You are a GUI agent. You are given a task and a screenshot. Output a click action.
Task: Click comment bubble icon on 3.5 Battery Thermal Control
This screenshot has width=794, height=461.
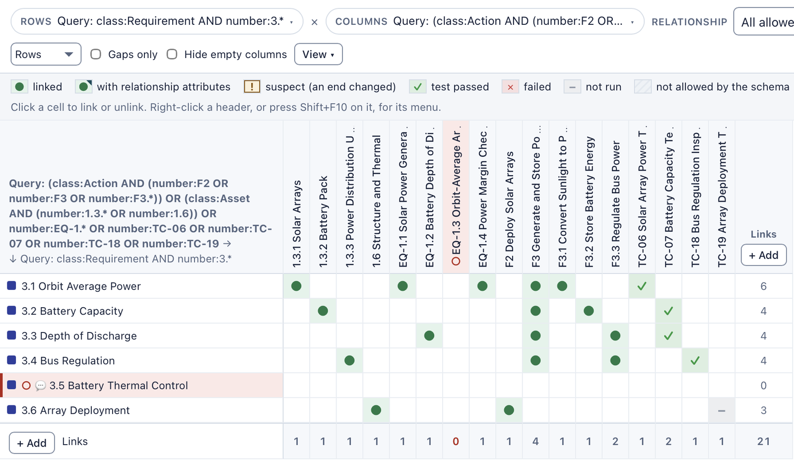coord(41,386)
